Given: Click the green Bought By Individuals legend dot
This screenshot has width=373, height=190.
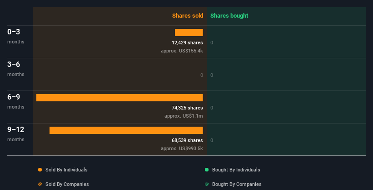Looking at the screenshot, I should coord(207,170).
